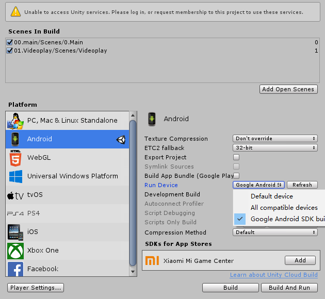Toggle the Symlink Sources checkbox
Viewport: 325px width, 299px height.
tap(236, 167)
